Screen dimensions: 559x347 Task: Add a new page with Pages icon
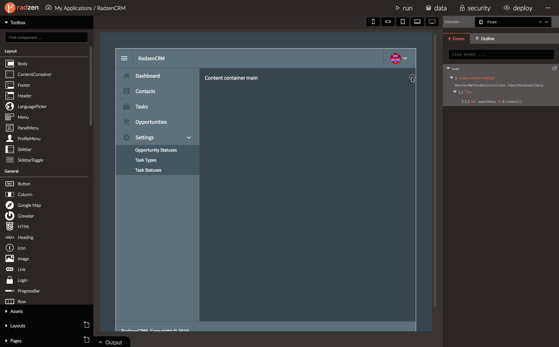(x=86, y=340)
